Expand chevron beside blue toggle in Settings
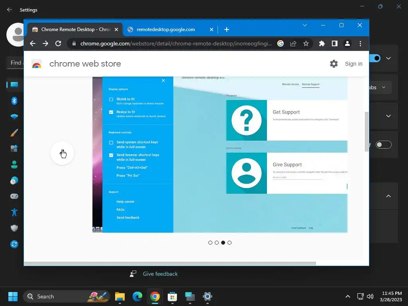This screenshot has height=306, width=408. pyautogui.click(x=388, y=58)
